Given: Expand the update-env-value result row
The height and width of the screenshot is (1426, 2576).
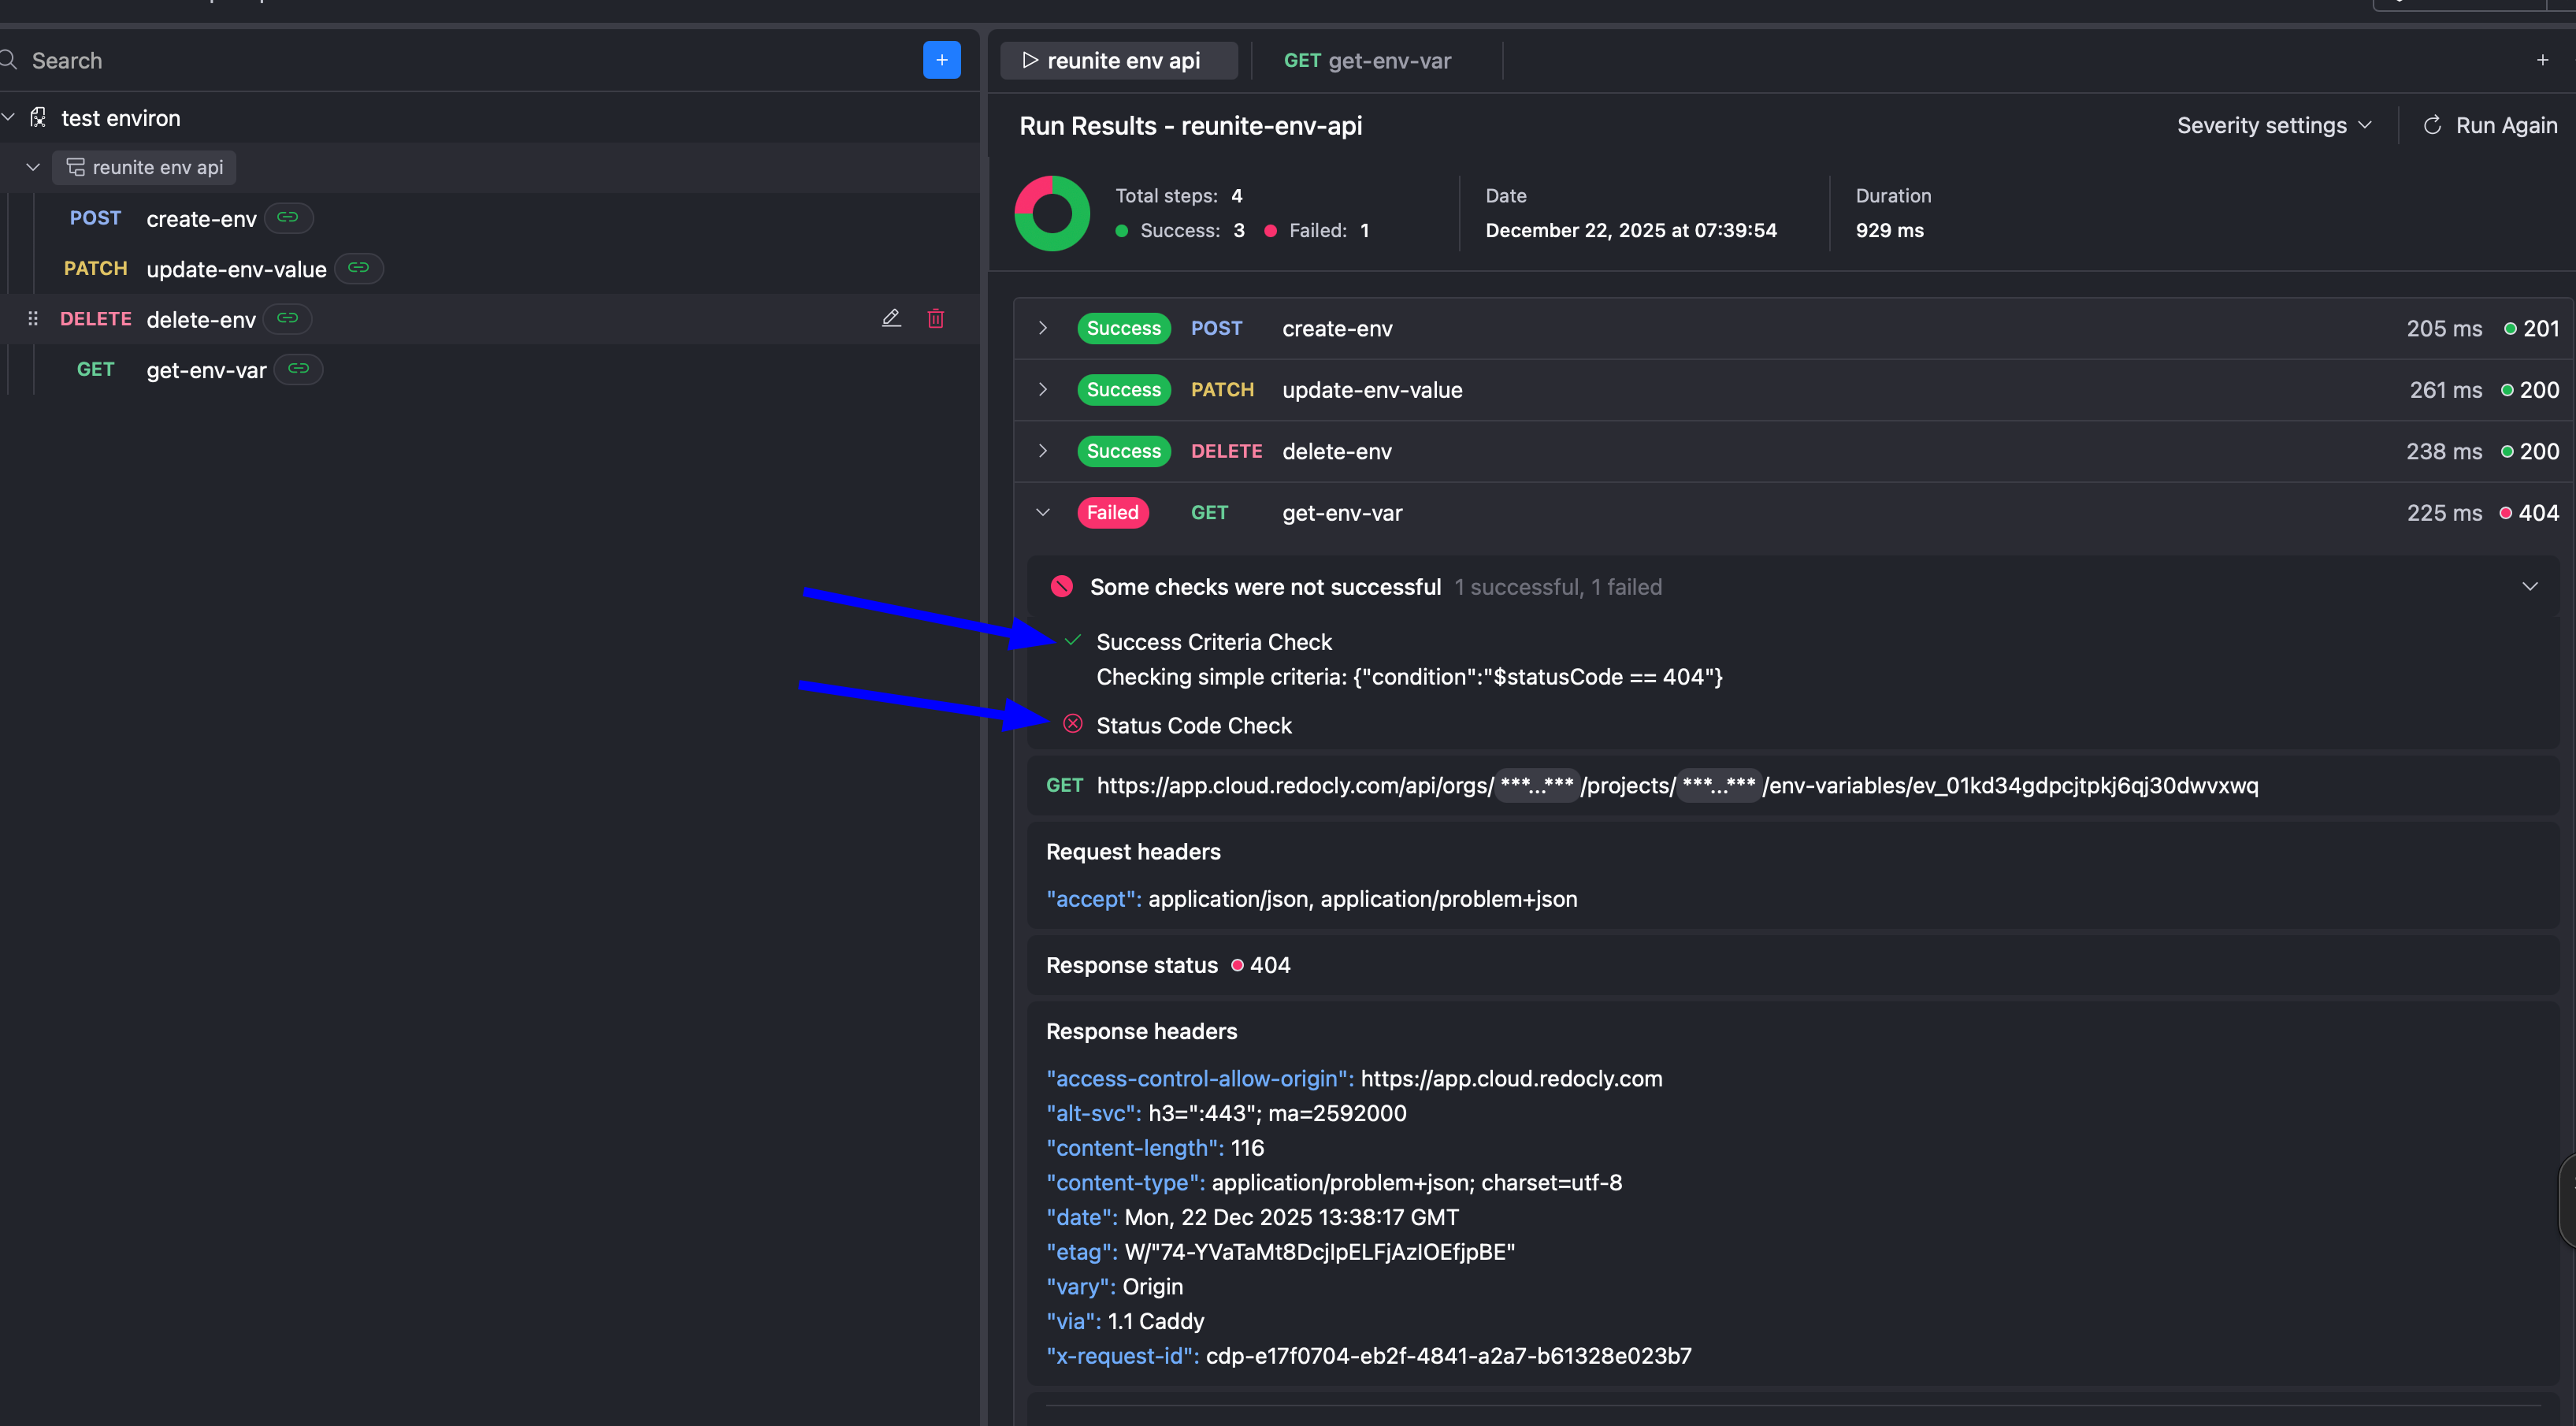Looking at the screenshot, I should [1042, 389].
